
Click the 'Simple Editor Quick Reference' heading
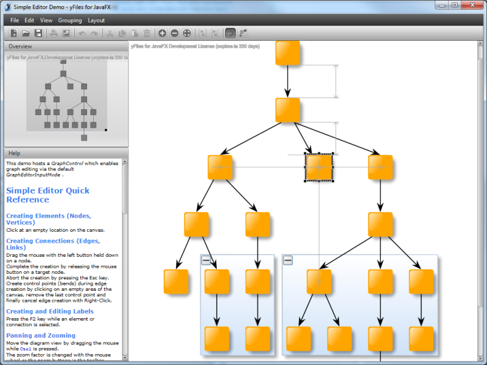[48, 195]
